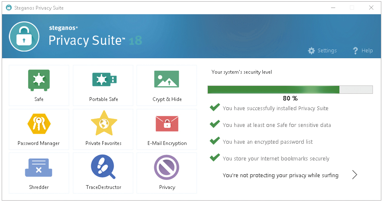Select "You're not protecting your privacy while surfing"
383x204 pixels.
pyautogui.click(x=280, y=176)
